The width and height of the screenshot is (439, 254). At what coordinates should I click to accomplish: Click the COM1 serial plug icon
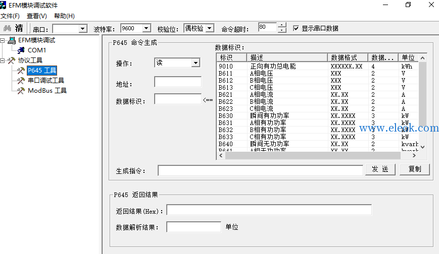click(x=21, y=50)
